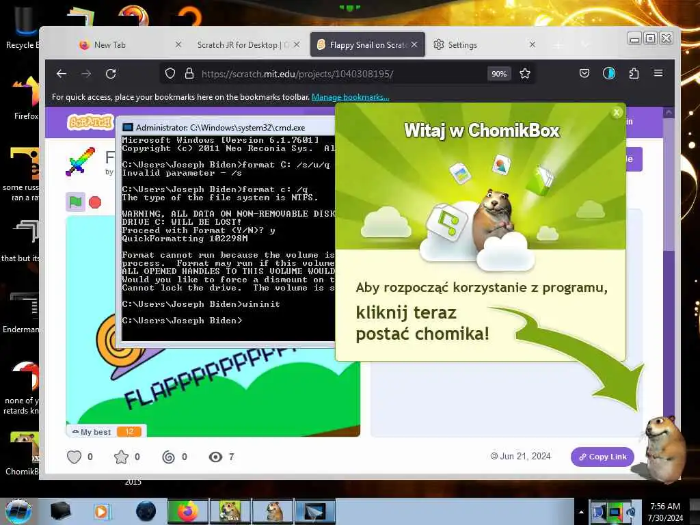Show hidden system tray icons arrow
This screenshot has width=700, height=525.
tap(581, 512)
